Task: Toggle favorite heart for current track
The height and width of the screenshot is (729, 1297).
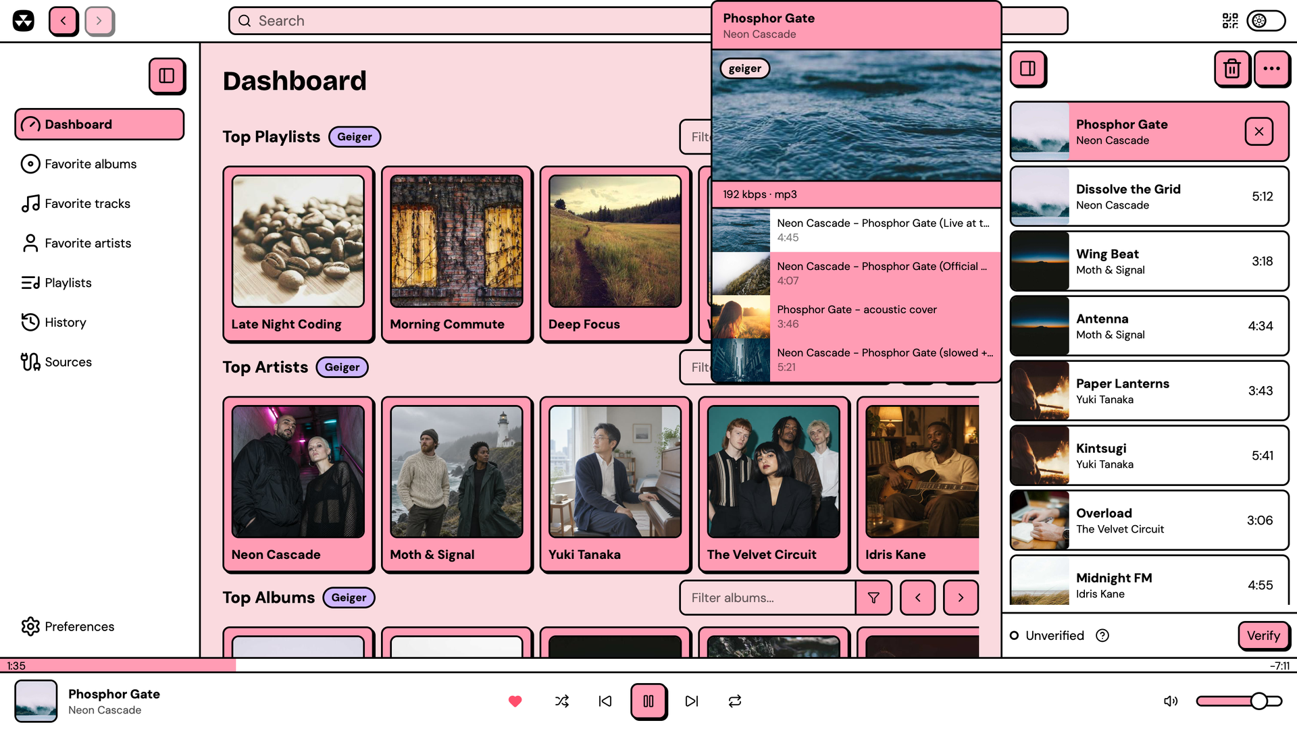Action: (515, 701)
